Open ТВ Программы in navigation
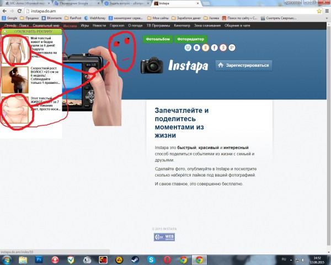Viewport: 331px width, 265px height. click(158, 25)
